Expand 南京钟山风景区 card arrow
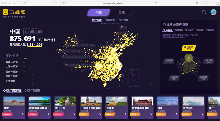Image resolution: width=220 pixels, height=121 pixels. 151,114
